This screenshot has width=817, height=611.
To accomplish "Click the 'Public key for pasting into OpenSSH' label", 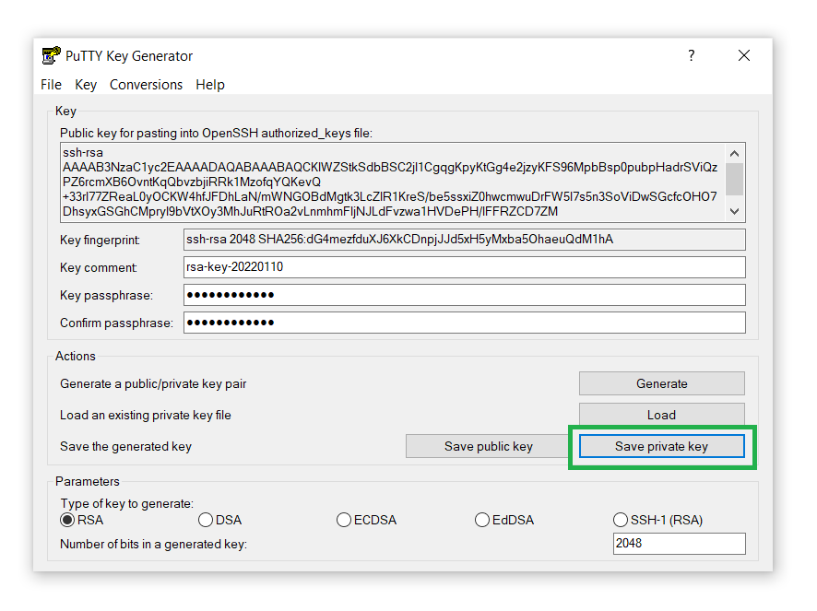I will click(216, 134).
